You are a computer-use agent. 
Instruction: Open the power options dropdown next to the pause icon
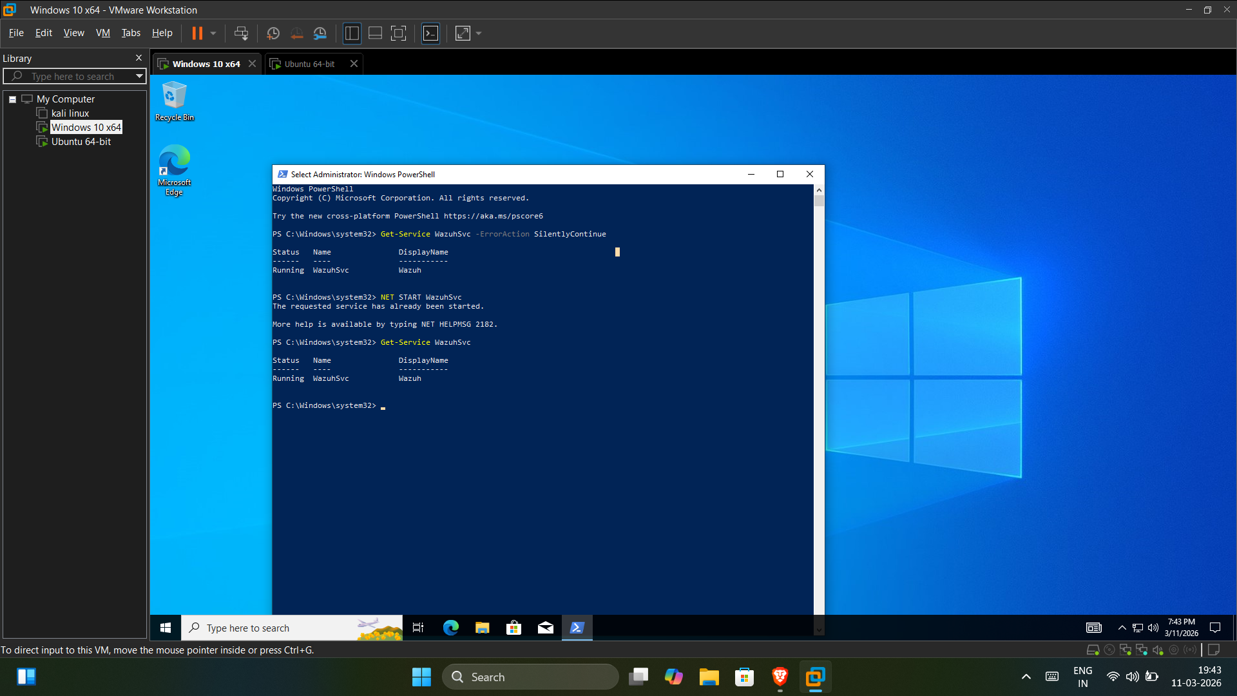[x=213, y=33]
